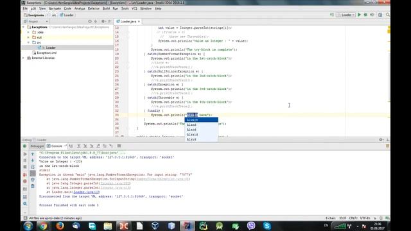Evaluate expression calculator icon in debugger toolbar
The height and width of the screenshot is (231, 411).
point(119,146)
